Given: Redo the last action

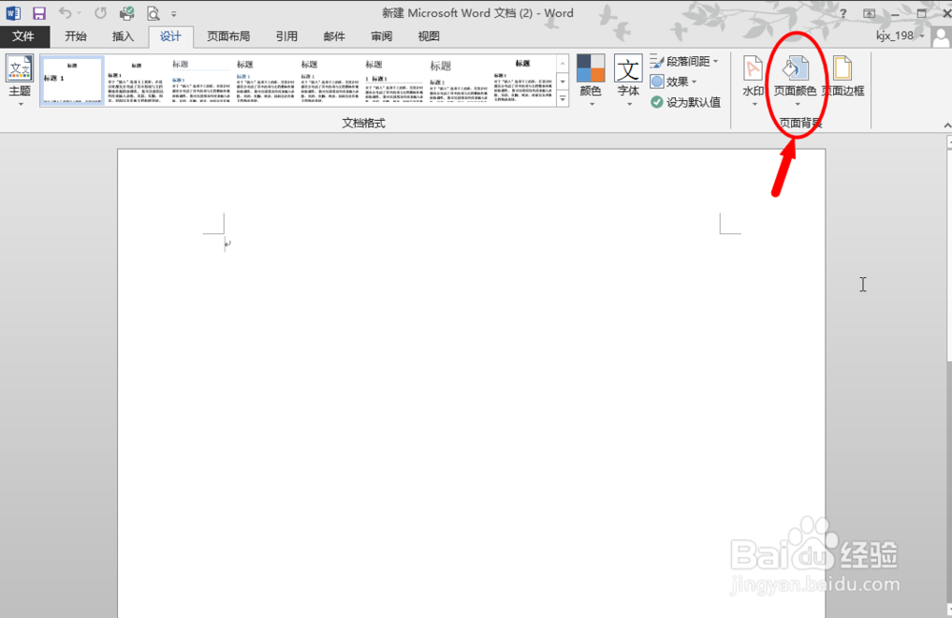Looking at the screenshot, I should [x=100, y=12].
